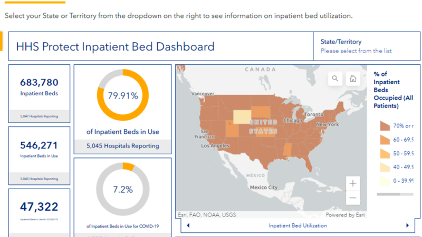Open the State/Territory dropdown list

pos(356,51)
